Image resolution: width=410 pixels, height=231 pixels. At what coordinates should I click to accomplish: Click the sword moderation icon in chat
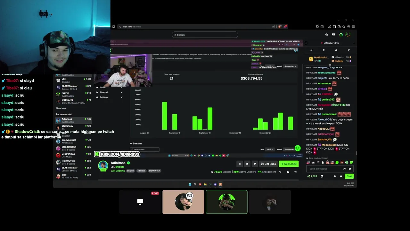pyautogui.click(x=311, y=50)
